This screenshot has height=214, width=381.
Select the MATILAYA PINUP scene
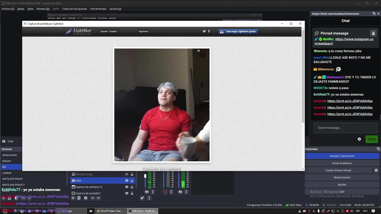tap(13, 179)
